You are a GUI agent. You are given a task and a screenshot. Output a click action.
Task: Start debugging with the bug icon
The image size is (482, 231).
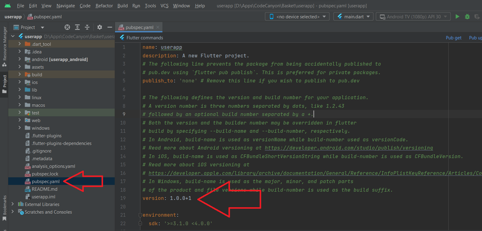click(x=467, y=16)
